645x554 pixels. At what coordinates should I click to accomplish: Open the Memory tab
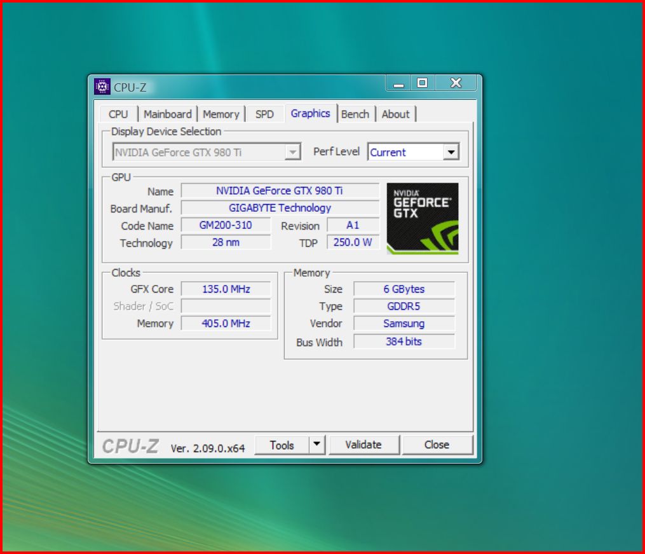click(221, 114)
